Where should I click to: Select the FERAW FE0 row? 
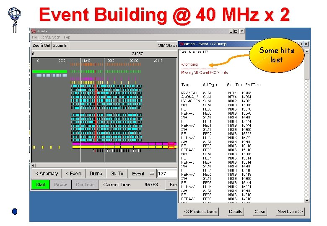[x=216, y=113]
